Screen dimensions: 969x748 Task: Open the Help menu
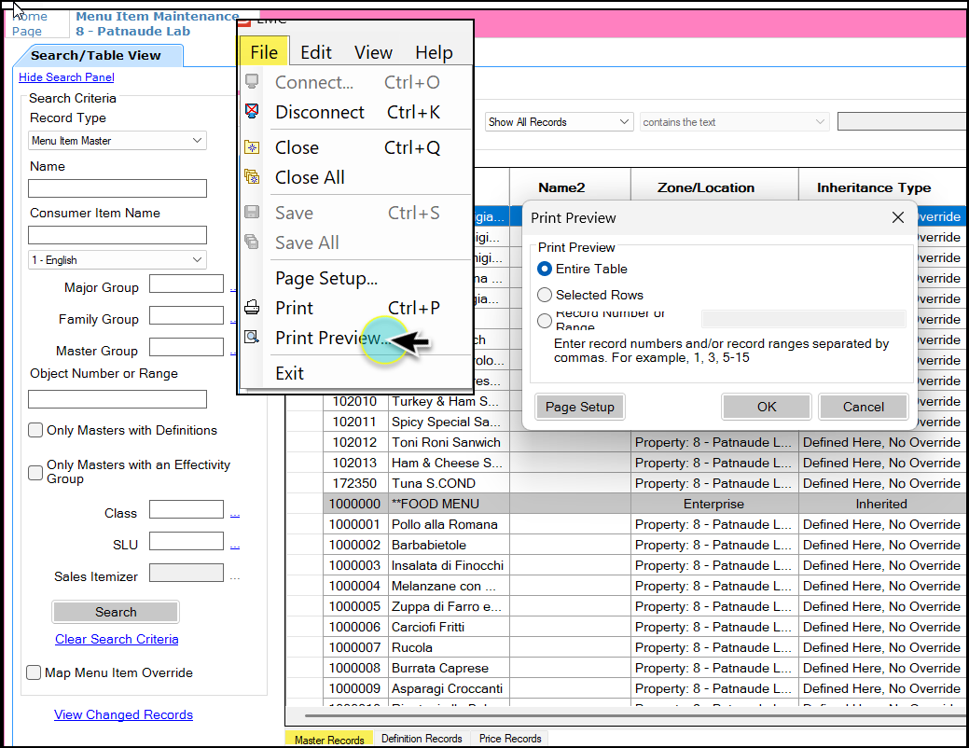click(x=434, y=52)
